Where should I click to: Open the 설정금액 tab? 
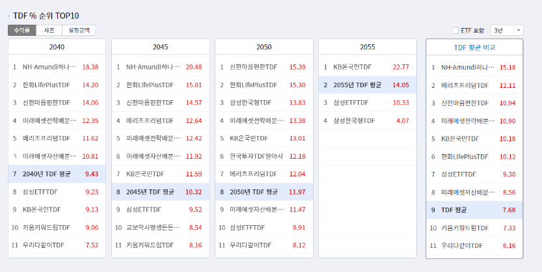point(79,30)
